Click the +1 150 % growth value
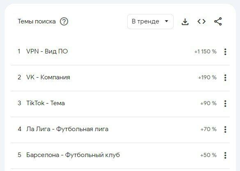The image size is (240, 171). 206,51
